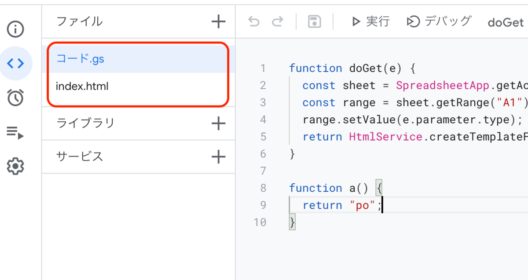Open the project Overview info icon

pos(16,29)
